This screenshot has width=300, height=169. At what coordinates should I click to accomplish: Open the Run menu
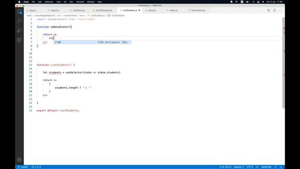pos(71,2)
